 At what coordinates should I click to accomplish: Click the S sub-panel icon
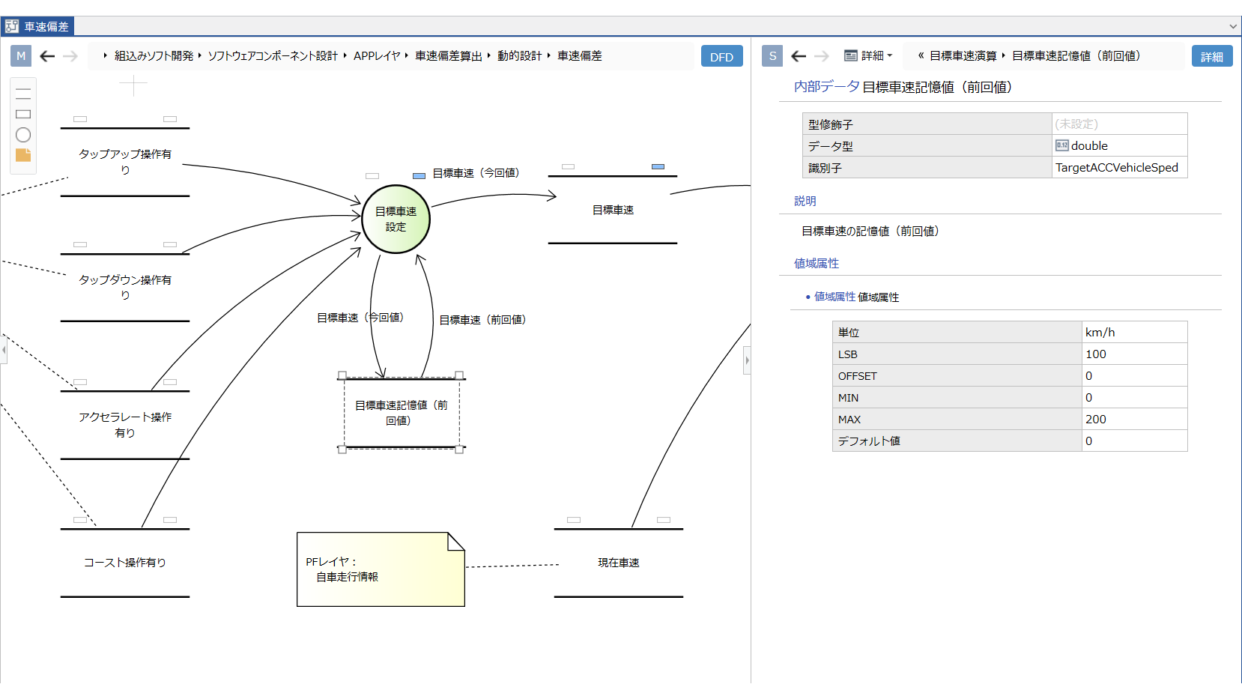[772, 56]
